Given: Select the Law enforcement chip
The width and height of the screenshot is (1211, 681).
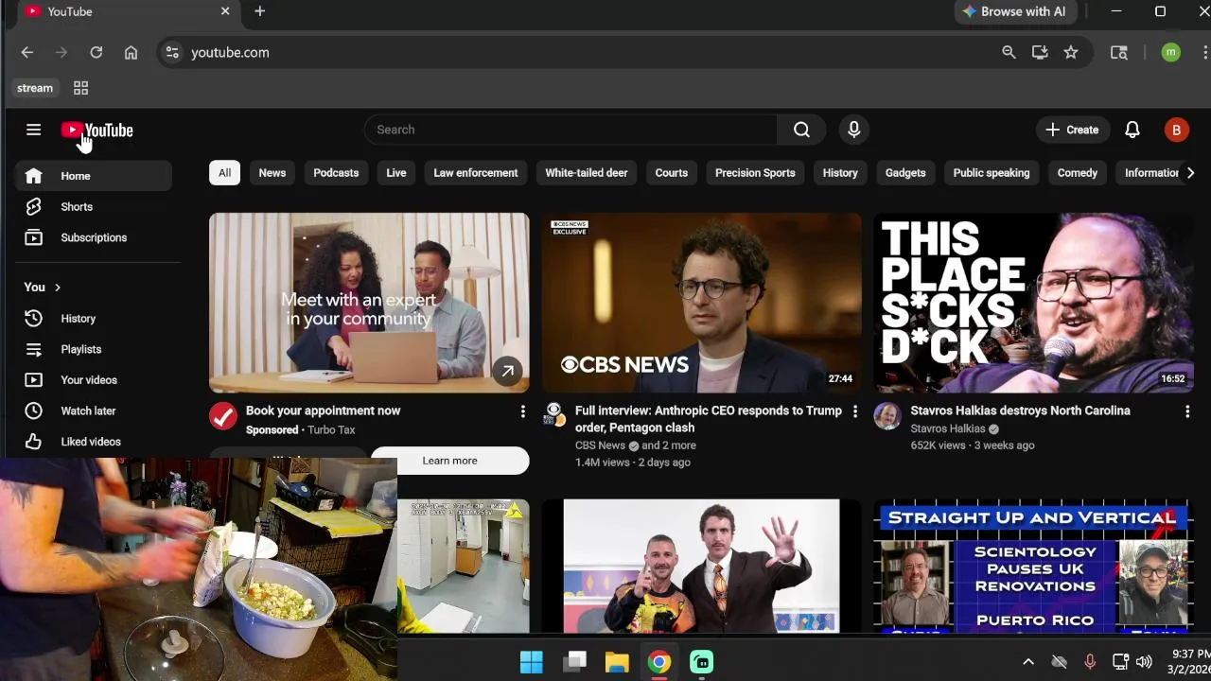Looking at the screenshot, I should coord(475,173).
